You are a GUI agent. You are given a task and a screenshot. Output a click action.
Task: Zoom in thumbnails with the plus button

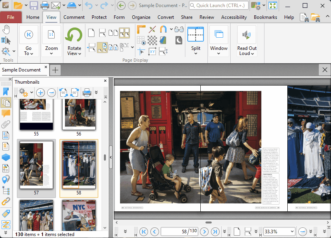(x=41, y=93)
